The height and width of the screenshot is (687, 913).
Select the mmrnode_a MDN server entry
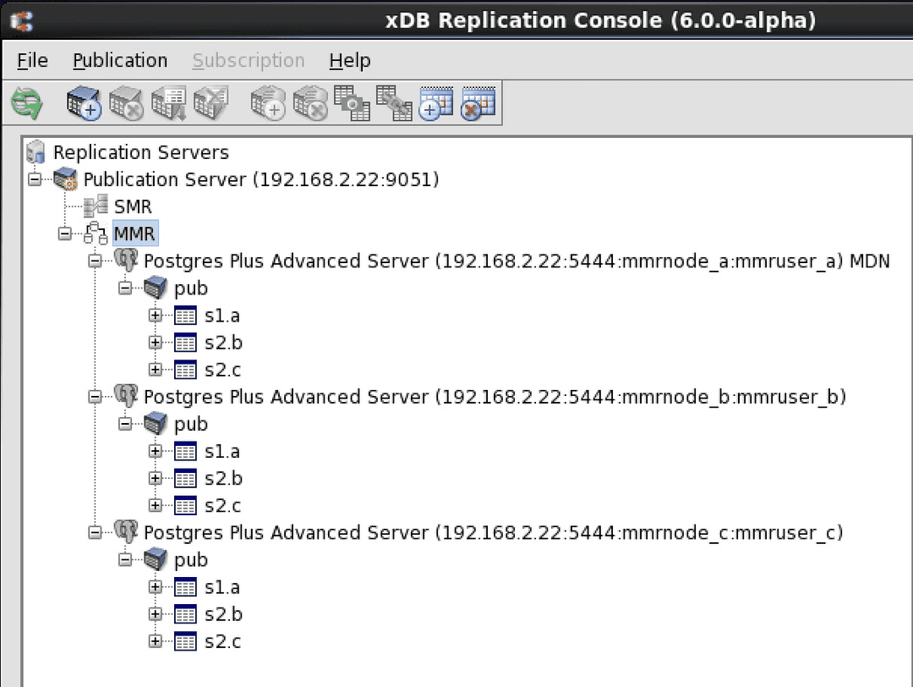pyautogui.click(x=516, y=261)
